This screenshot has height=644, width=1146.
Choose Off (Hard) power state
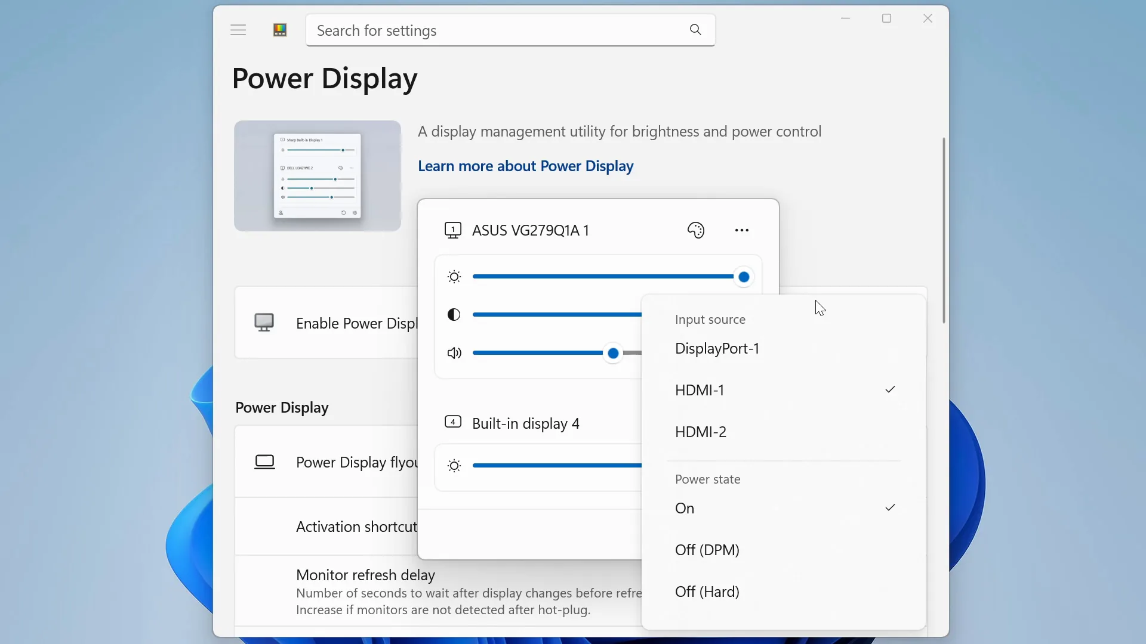point(784,592)
